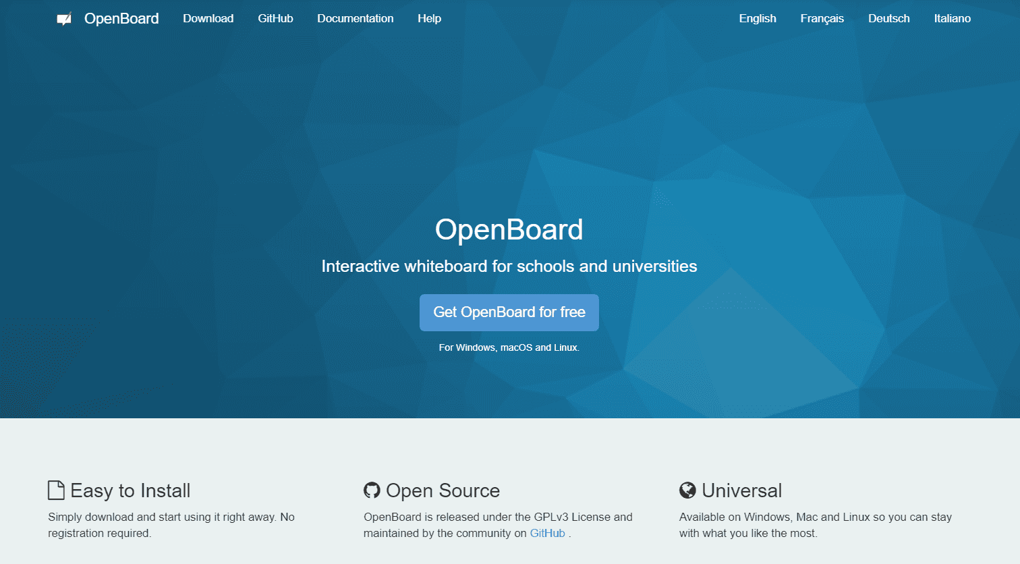1020x564 pixels.
Task: Click the Available on Windows, Mac and Linux paragraph
Action: tap(816, 525)
